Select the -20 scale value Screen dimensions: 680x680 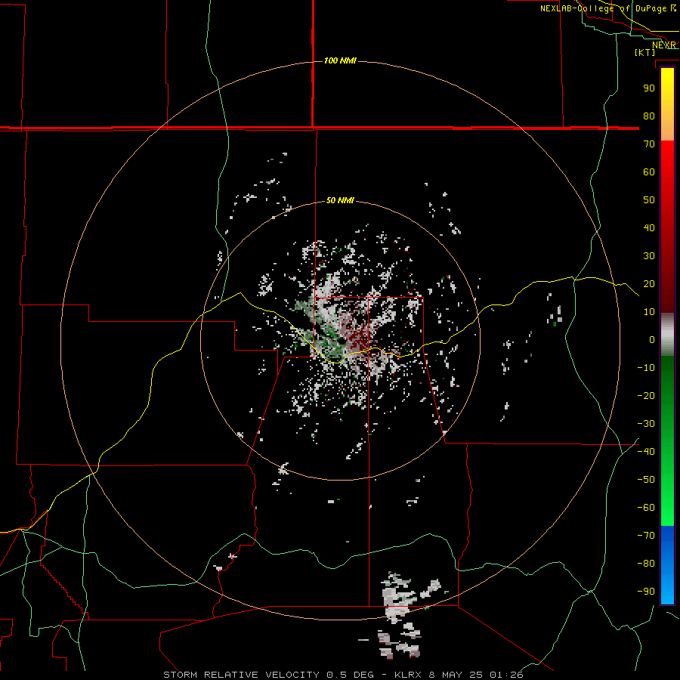pos(646,395)
